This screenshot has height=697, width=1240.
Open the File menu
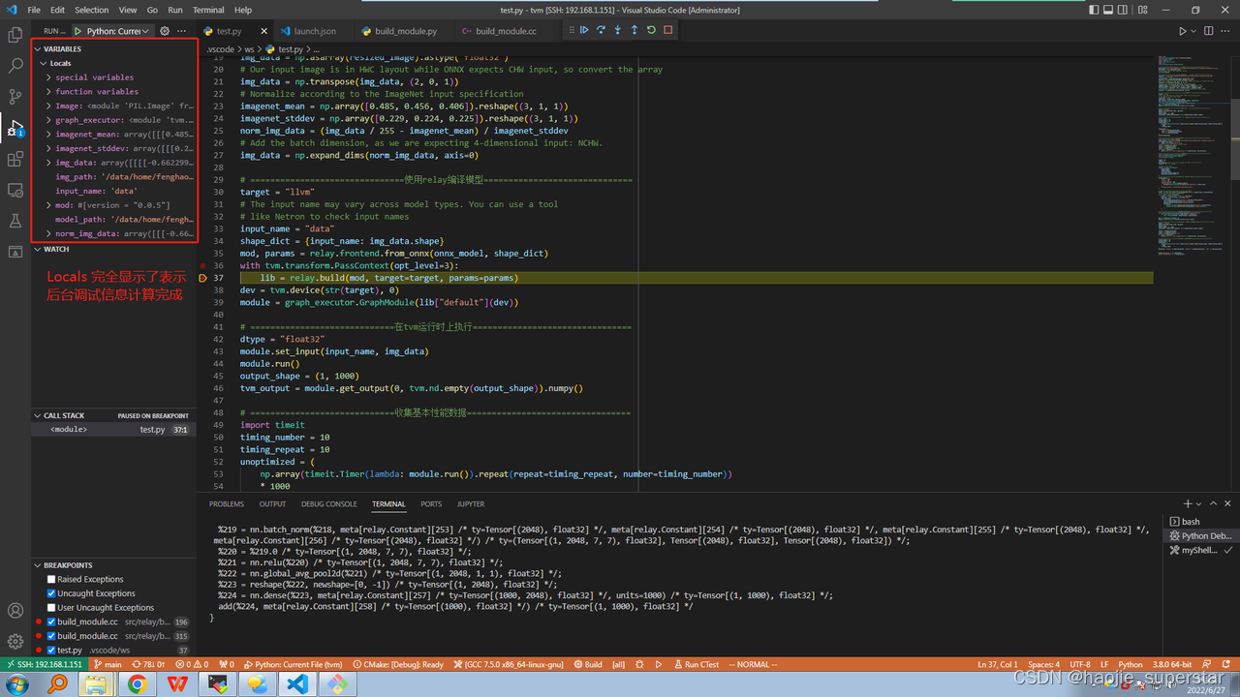(34, 10)
